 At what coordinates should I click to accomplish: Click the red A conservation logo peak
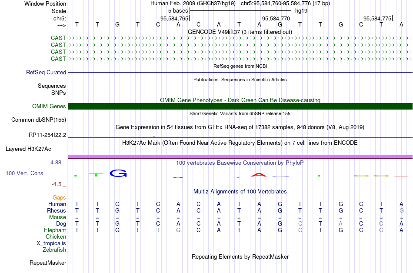259,175
